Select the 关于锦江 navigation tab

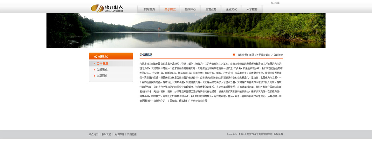click(170, 10)
